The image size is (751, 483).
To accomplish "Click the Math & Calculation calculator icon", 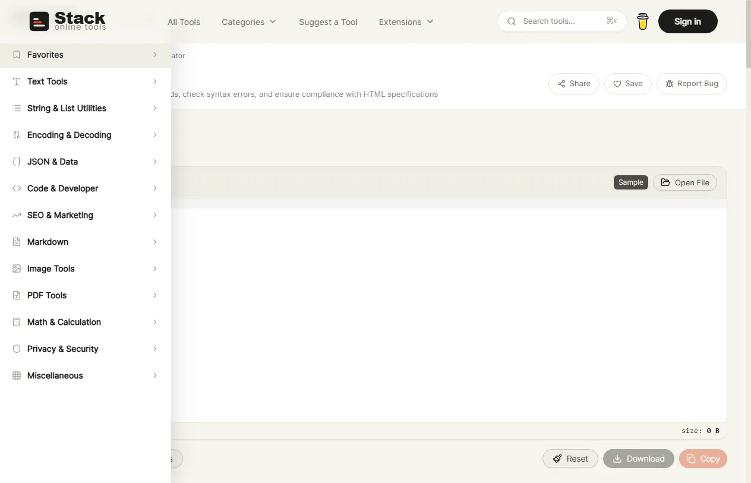I will click(x=17, y=322).
